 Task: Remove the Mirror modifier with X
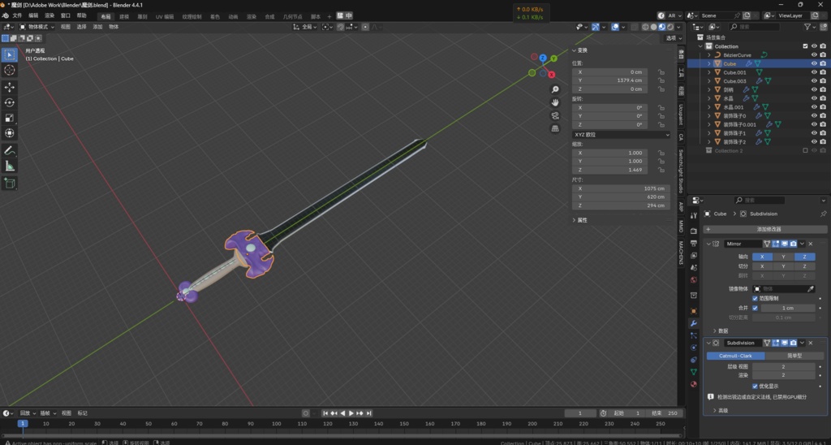click(811, 244)
